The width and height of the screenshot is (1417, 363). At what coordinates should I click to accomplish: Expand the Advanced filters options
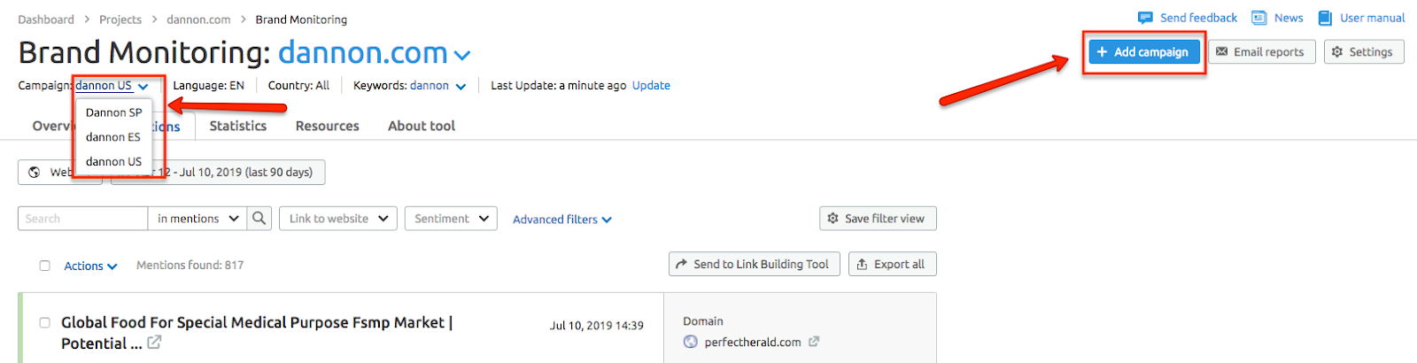click(562, 220)
